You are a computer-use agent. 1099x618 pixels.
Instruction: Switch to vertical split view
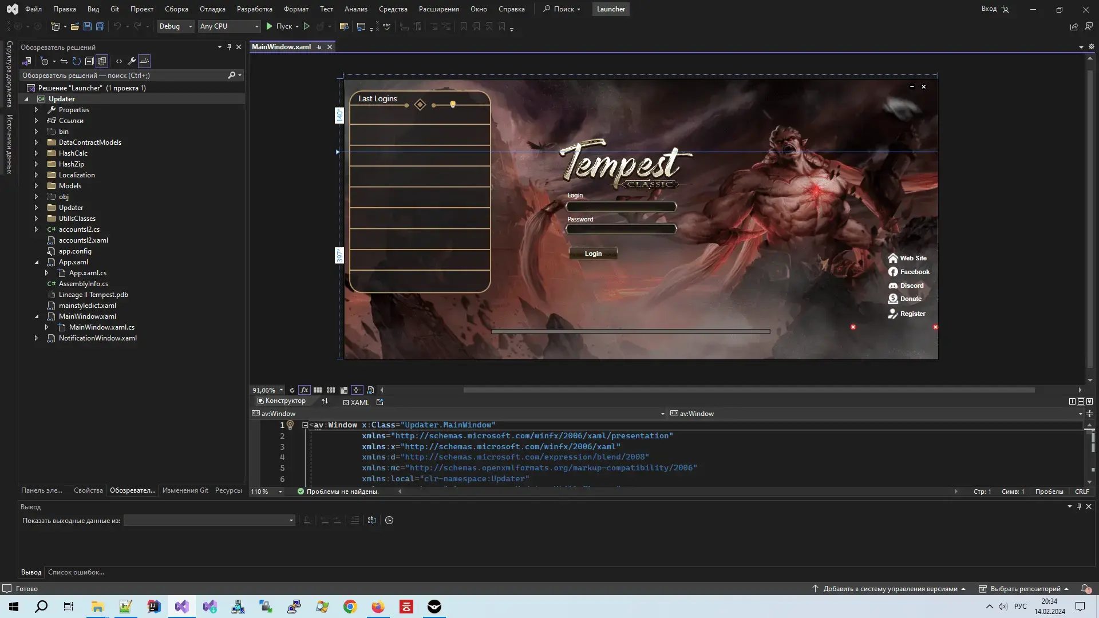[1072, 402]
